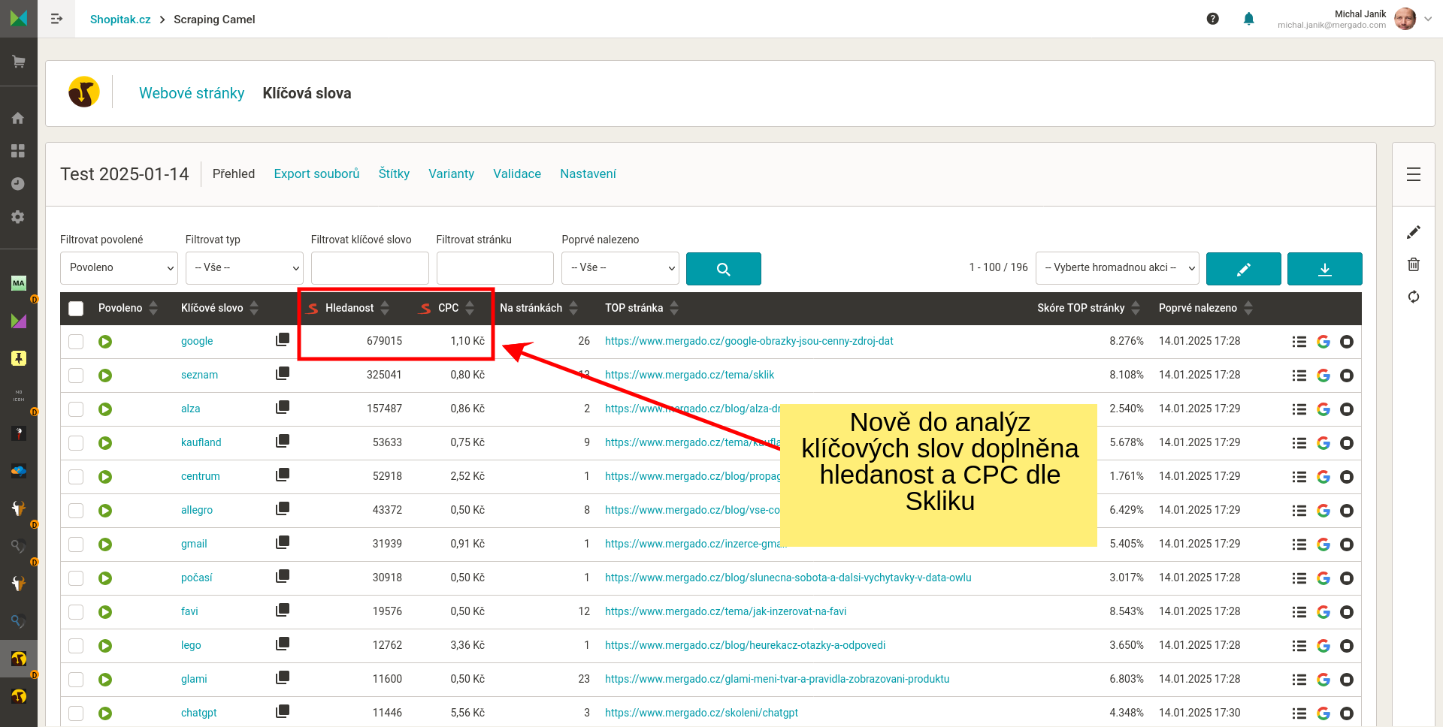The width and height of the screenshot is (1443, 727).
Task: Open the home icon in sidebar
Action: tap(19, 118)
